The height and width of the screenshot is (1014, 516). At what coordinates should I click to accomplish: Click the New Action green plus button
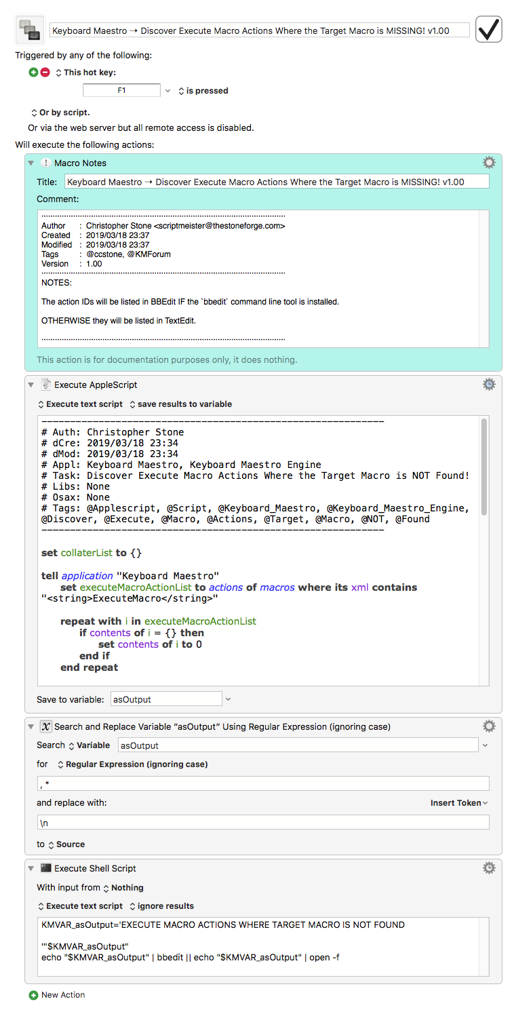coord(33,995)
